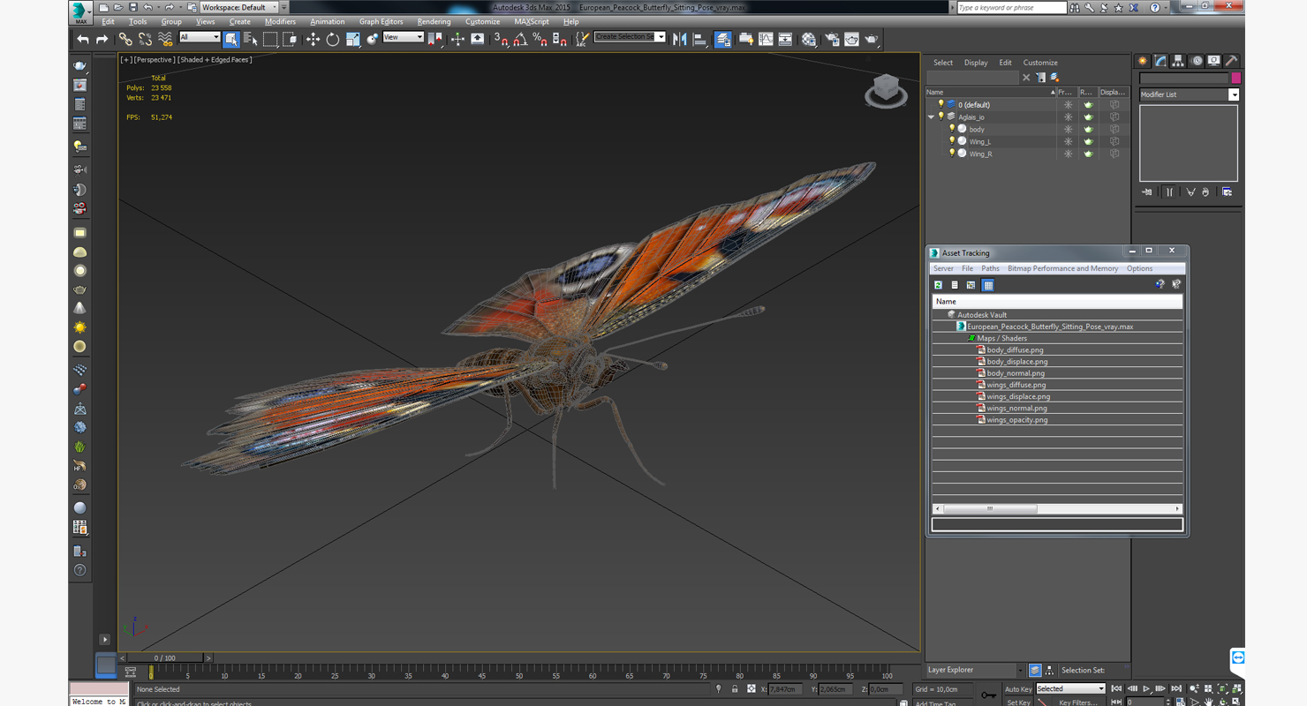Toggle visibility bulb of body object
This screenshot has height=706, width=1307.
(x=952, y=129)
